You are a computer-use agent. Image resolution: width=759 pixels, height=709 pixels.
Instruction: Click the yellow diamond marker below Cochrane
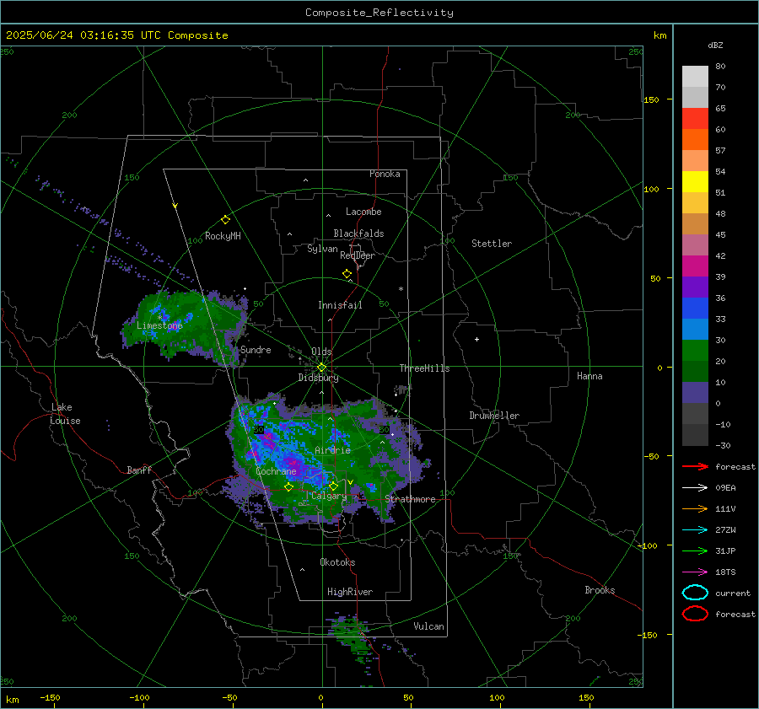288,487
